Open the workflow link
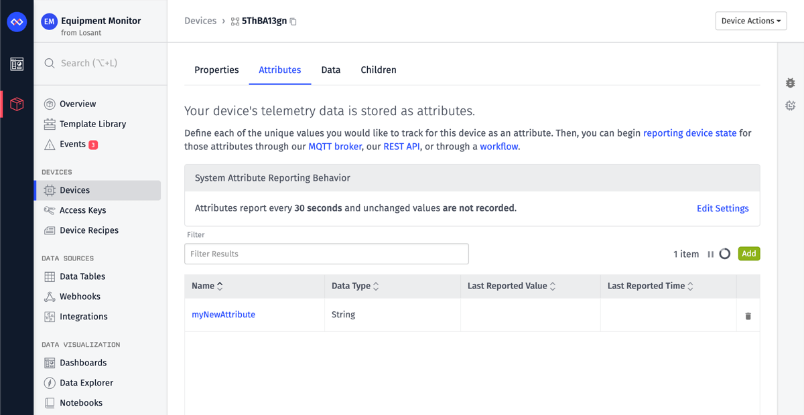 (499, 147)
